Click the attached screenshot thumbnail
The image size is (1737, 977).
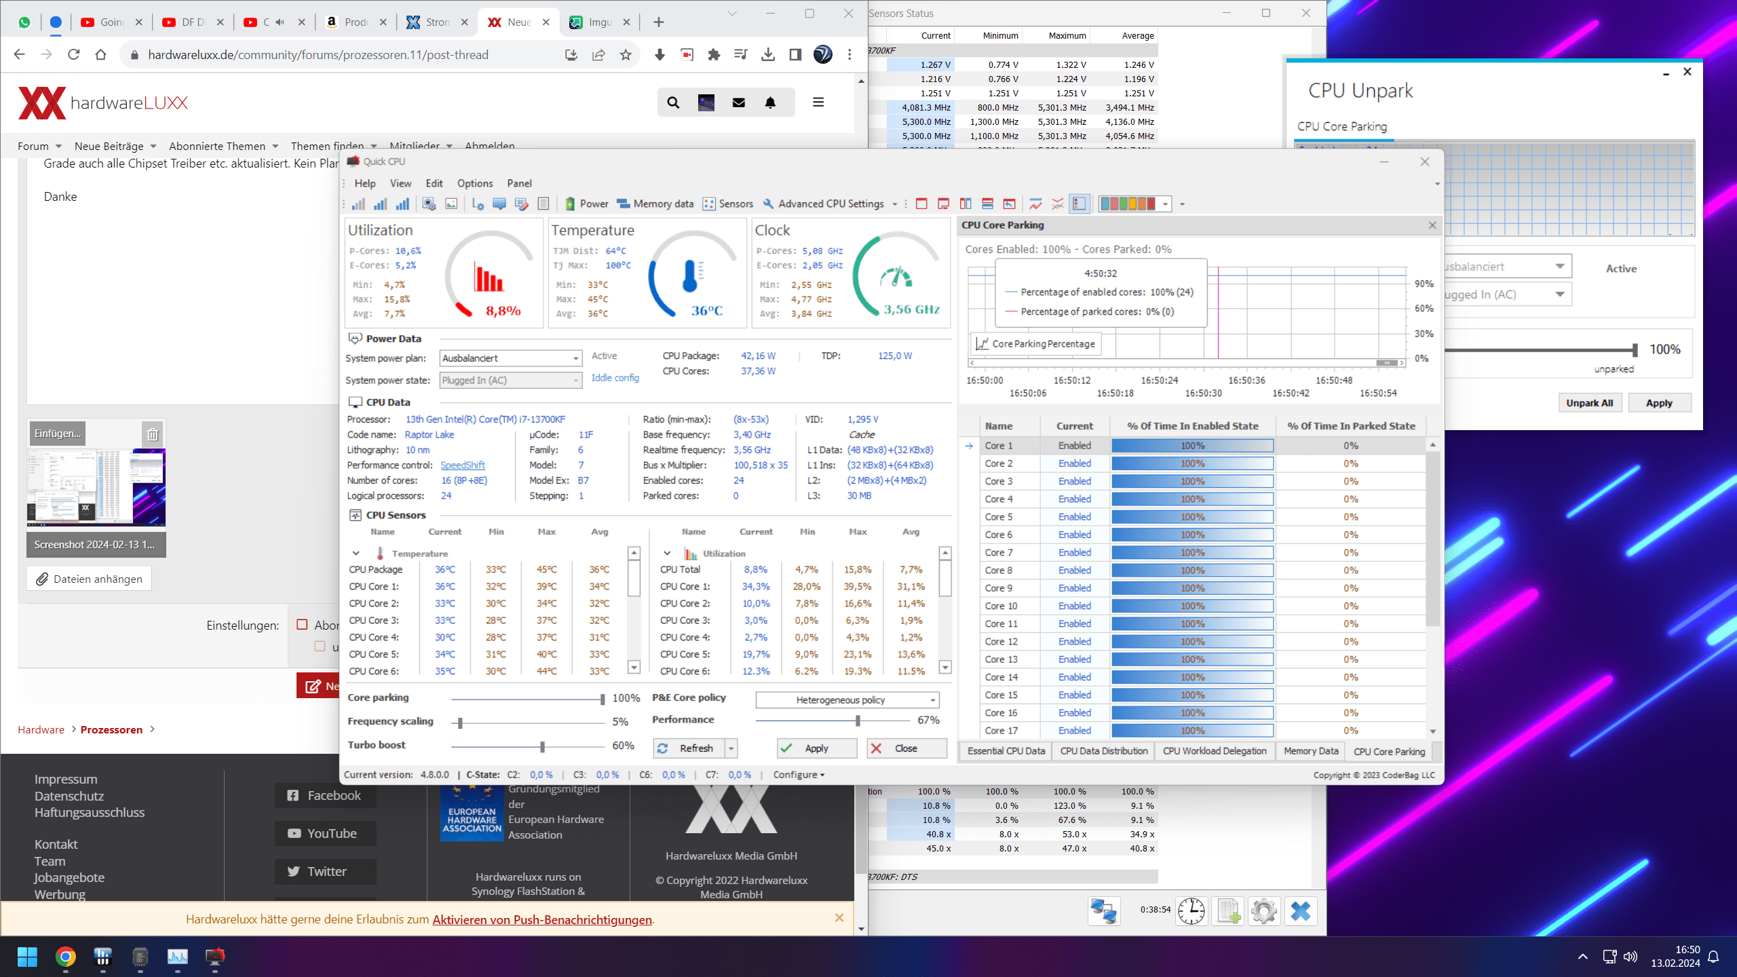(96, 488)
